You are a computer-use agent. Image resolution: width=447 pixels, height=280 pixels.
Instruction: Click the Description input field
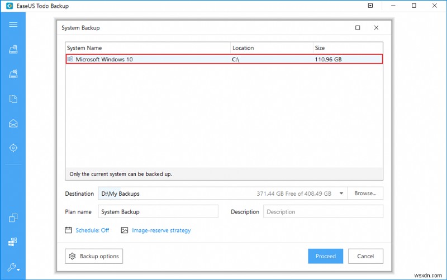(x=324, y=211)
